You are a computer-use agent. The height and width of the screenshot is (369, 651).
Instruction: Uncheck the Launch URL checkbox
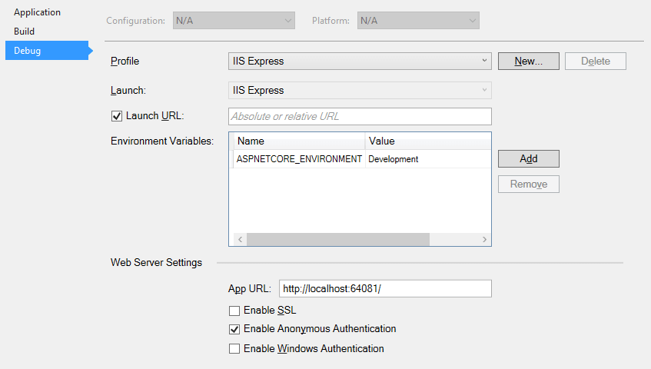click(117, 116)
